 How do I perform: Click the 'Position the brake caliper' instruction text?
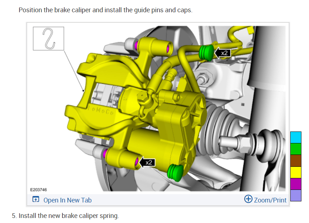click(x=105, y=10)
